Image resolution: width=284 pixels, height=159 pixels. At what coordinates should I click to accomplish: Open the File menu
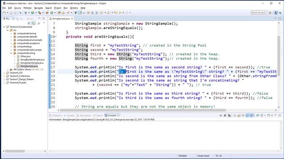[x=4, y=8]
